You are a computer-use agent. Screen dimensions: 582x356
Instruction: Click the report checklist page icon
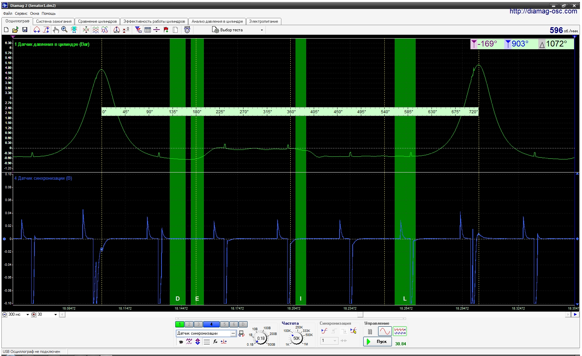pyautogui.click(x=175, y=30)
